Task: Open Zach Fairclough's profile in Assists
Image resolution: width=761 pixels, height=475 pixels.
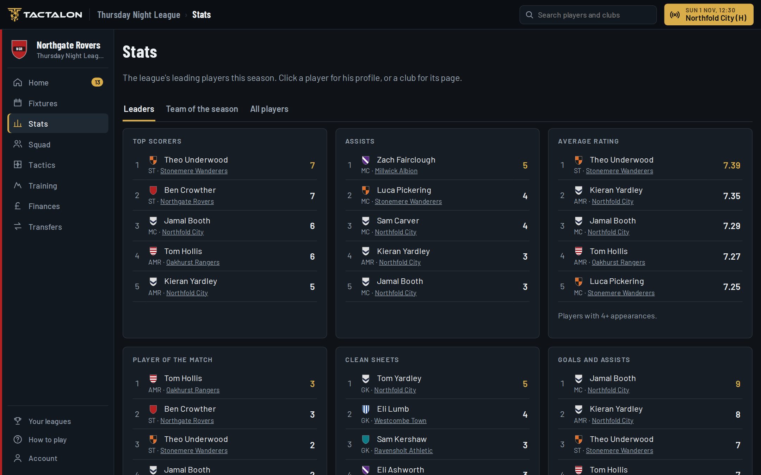Action: (406, 160)
